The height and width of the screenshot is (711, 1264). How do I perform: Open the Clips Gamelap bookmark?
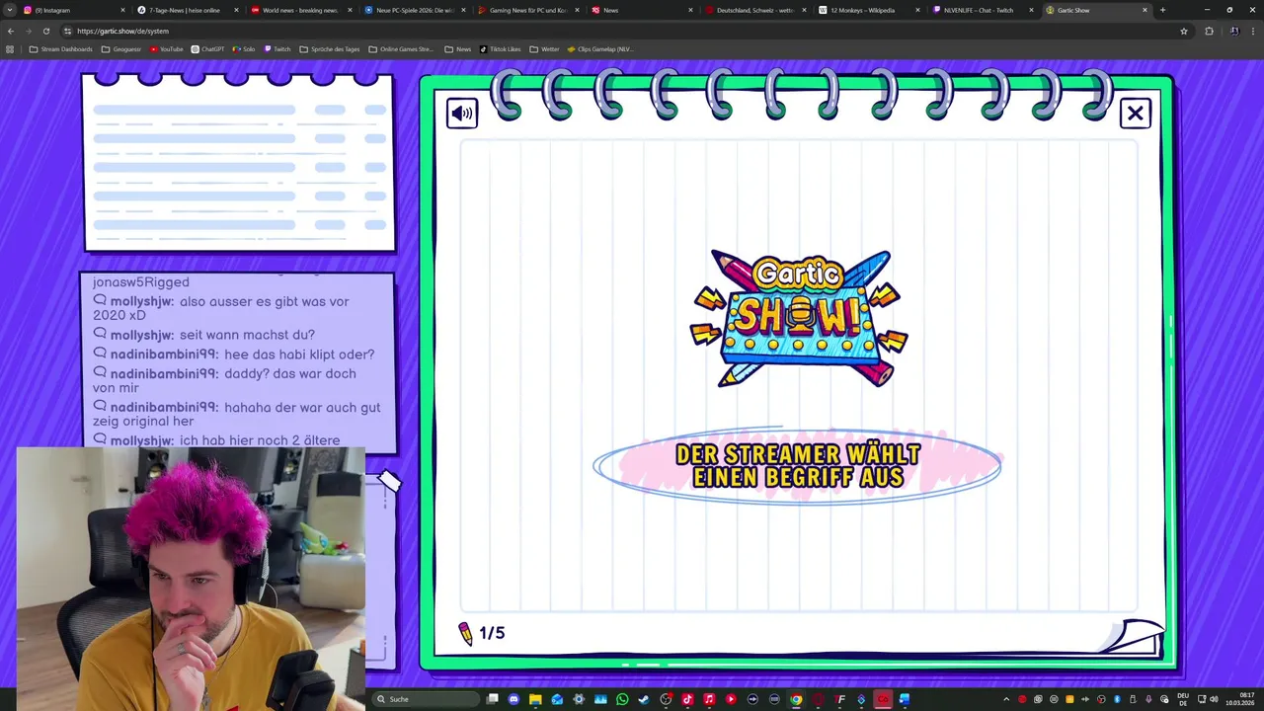[x=599, y=48]
